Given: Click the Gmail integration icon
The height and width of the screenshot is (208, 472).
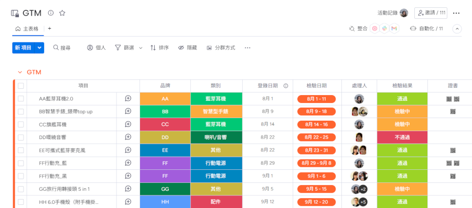Looking at the screenshot, I should (394, 29).
